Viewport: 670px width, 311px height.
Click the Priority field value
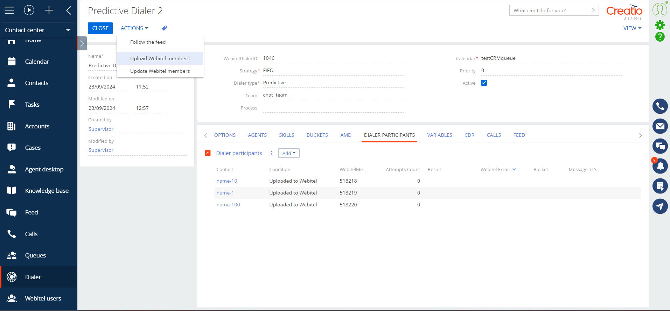point(552,70)
